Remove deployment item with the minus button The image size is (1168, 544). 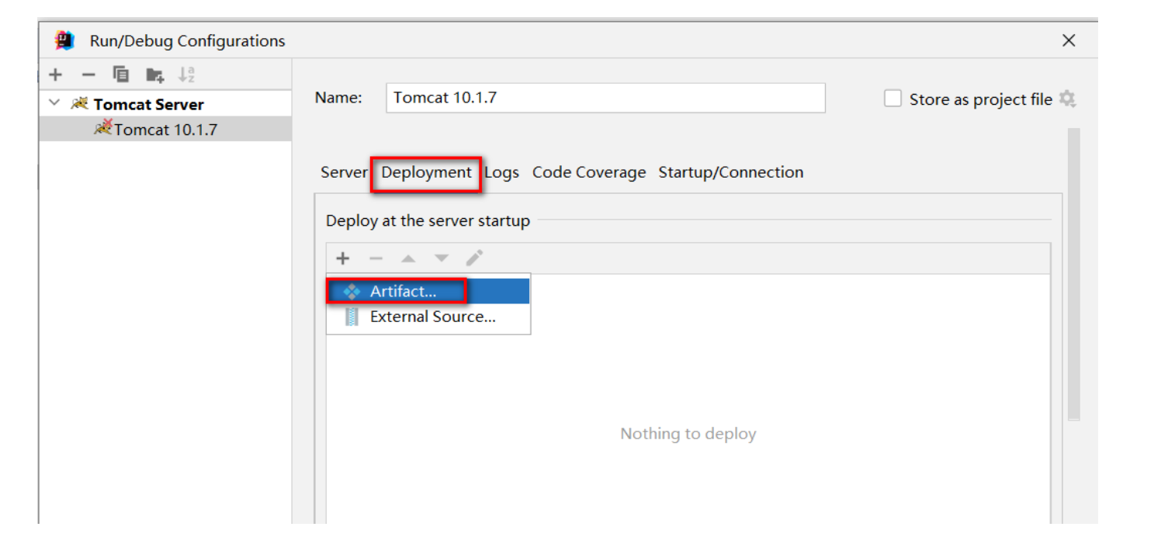click(x=376, y=258)
